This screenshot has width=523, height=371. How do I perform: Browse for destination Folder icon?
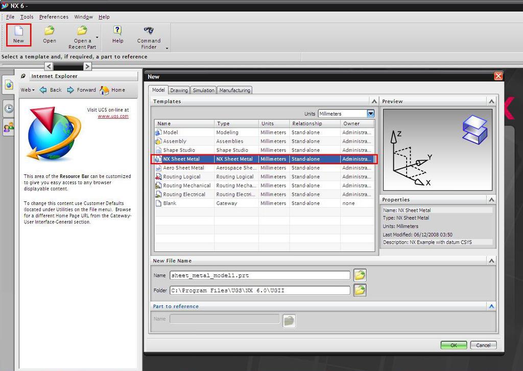pos(360,290)
